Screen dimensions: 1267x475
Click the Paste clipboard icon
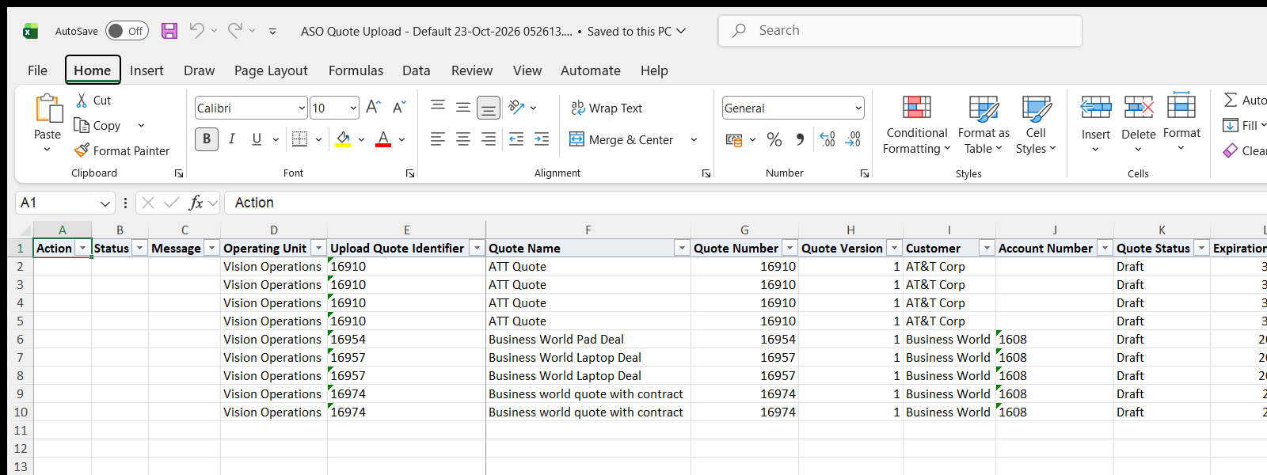pyautogui.click(x=48, y=109)
